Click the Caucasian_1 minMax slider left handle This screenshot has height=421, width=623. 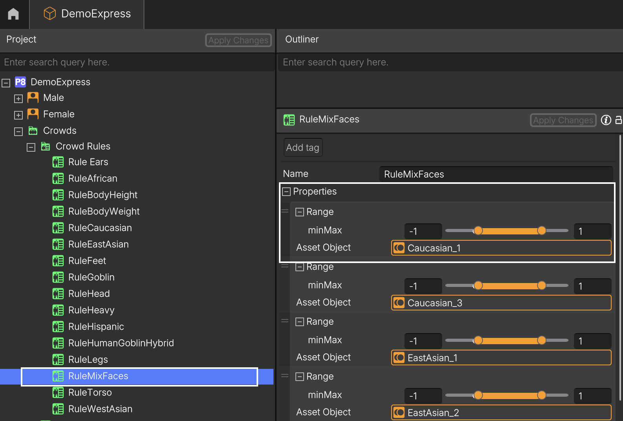click(478, 230)
